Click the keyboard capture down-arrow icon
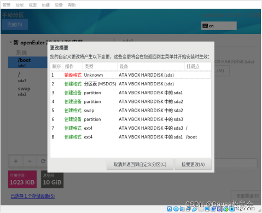 click(232, 209)
